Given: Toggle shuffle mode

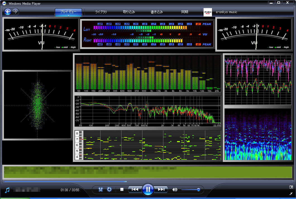Looking at the screenshot, I should point(101,190).
